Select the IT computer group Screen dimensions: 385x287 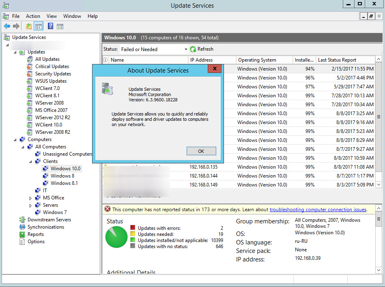[x=45, y=191]
